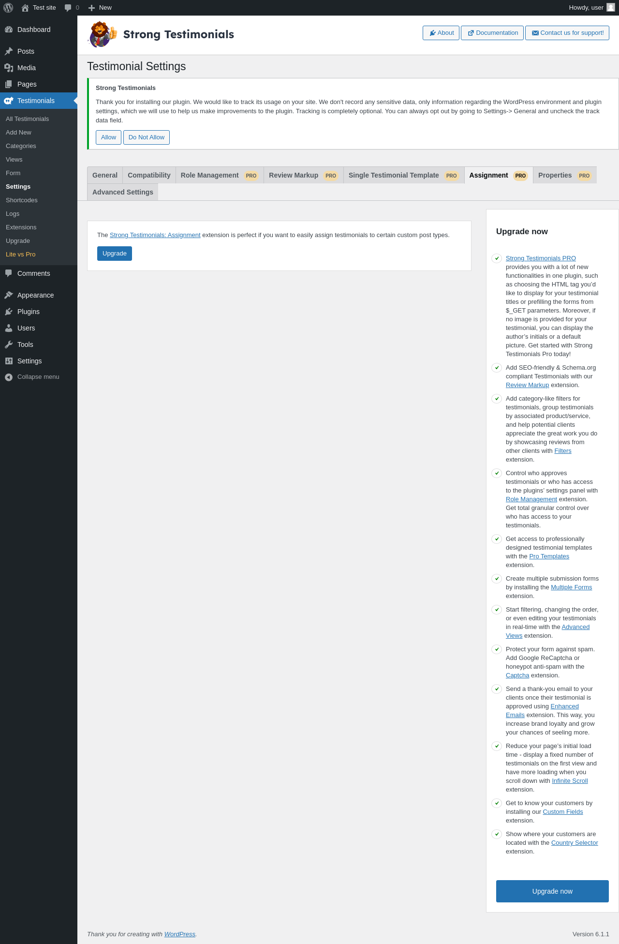The width and height of the screenshot is (619, 944).
Task: Open the Strong Testimonials PRO link
Action: click(541, 258)
